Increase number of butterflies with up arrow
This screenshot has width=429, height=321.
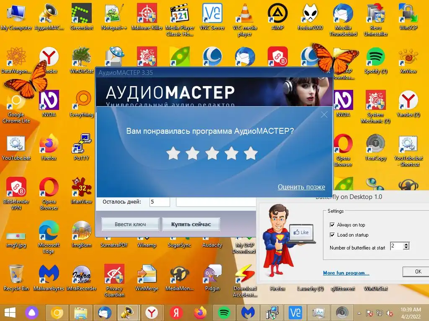click(x=406, y=244)
